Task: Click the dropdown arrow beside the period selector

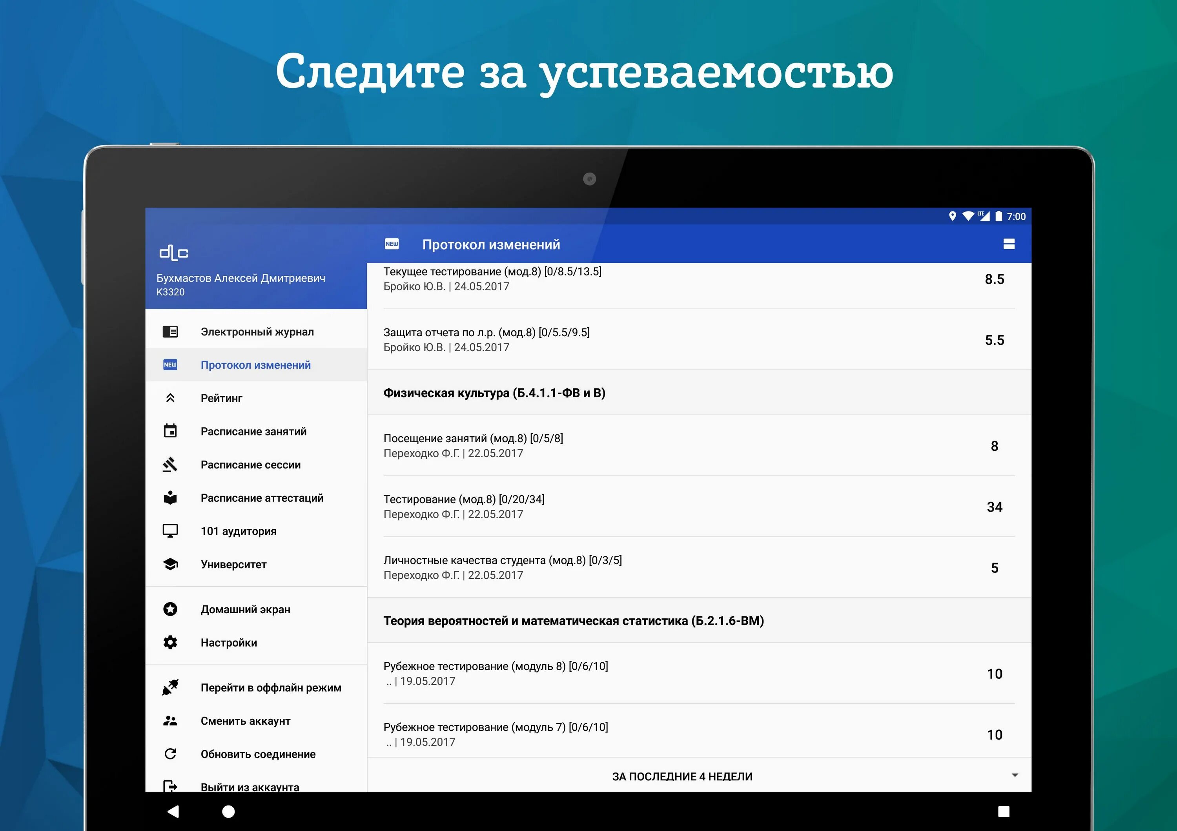Action: click(1015, 775)
